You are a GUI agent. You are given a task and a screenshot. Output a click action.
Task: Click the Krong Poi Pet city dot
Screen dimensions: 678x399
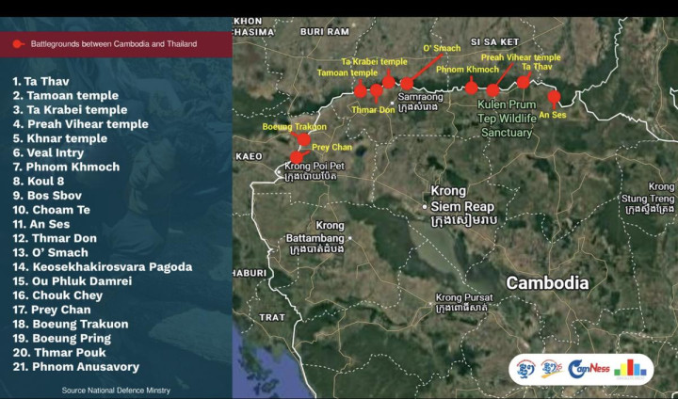coord(280,172)
